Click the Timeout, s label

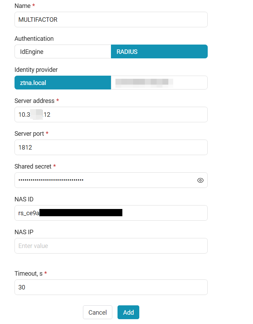click(28, 274)
